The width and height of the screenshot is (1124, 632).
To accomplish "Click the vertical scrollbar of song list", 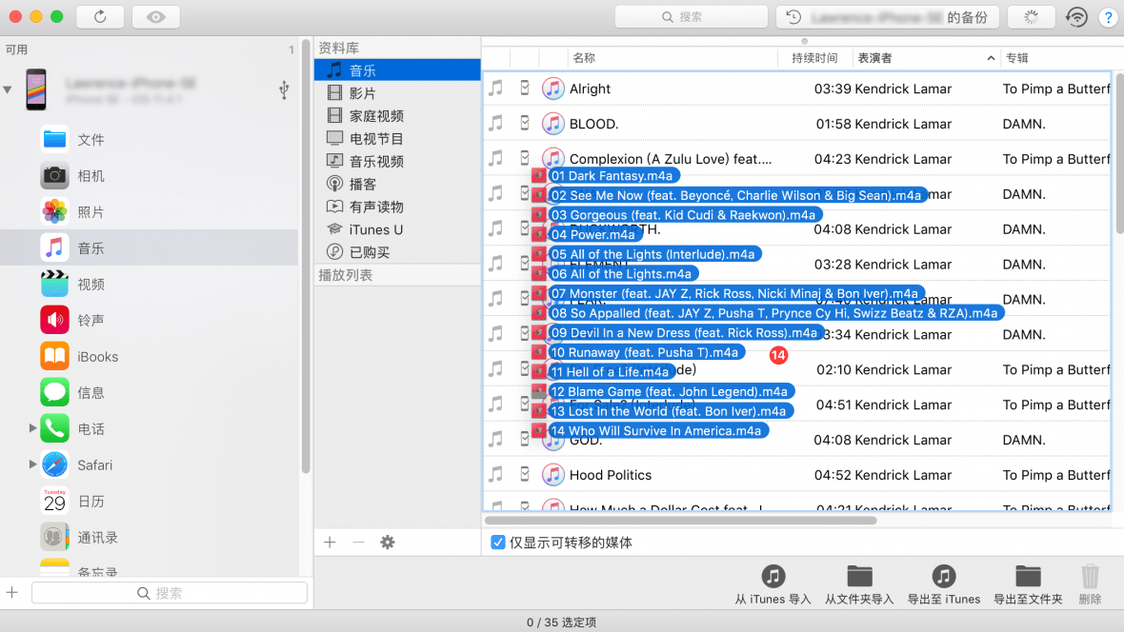I will pos(1119,152).
